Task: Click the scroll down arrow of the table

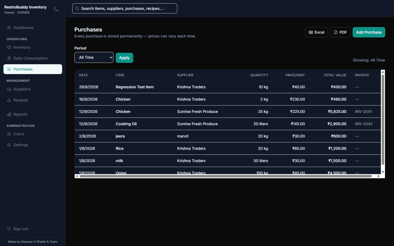Action: pos(383,172)
